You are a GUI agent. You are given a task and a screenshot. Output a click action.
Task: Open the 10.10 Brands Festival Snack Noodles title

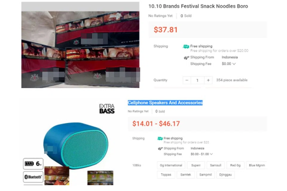(x=198, y=6)
